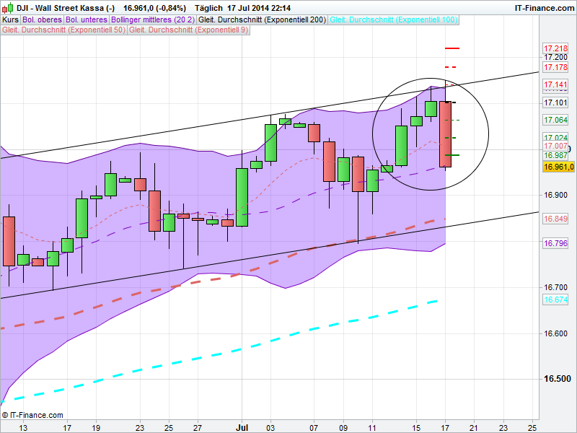
Task: Select the green 17.064 price label
Action: [x=555, y=120]
